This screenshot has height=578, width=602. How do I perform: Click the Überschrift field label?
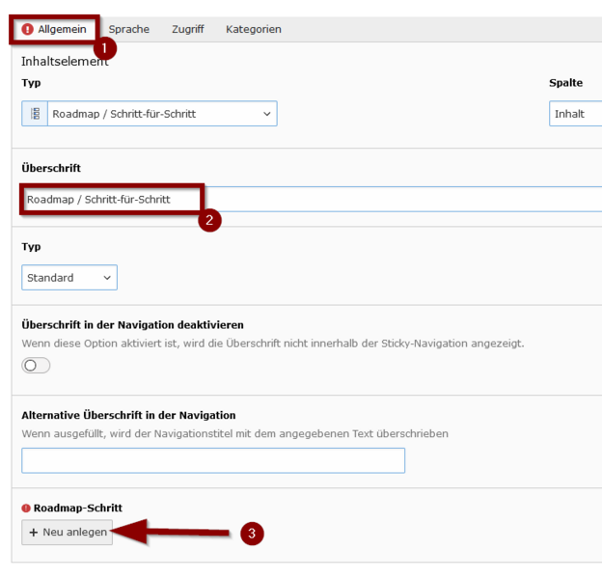51,168
